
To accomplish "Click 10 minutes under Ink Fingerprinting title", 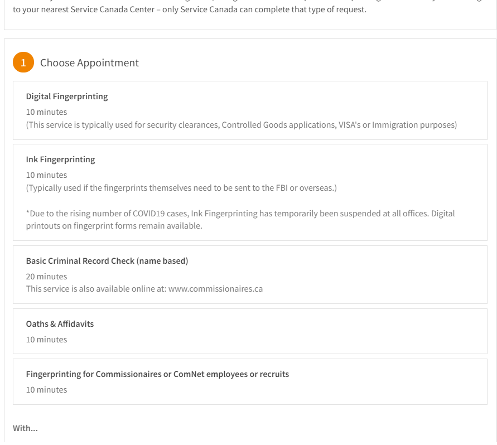I will 46,175.
